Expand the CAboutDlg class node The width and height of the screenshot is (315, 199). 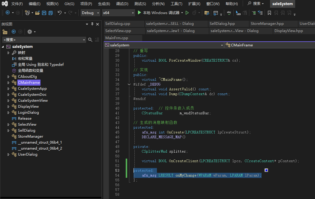(9, 77)
